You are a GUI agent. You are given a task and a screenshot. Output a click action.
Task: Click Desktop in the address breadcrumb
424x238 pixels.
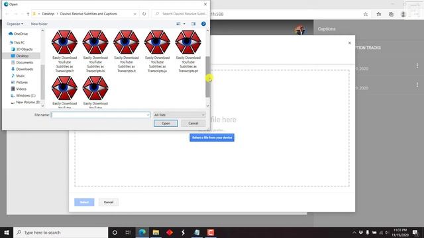48,14
